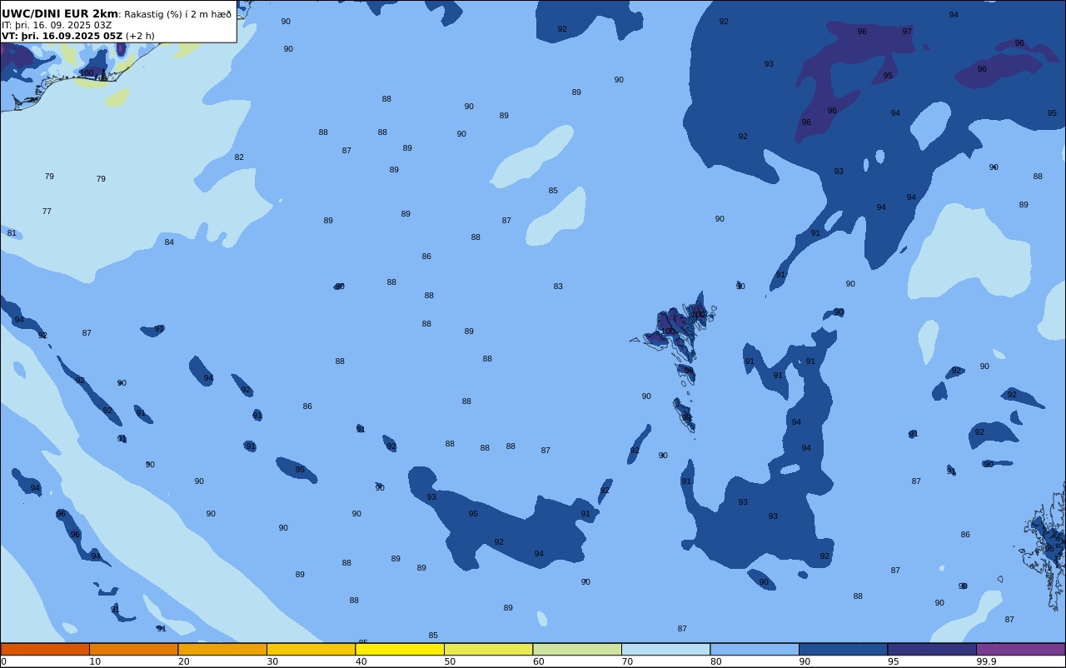Click the 10–20 orange legend swatch
Image resolution: width=1066 pixels, height=668 pixels.
133,649
